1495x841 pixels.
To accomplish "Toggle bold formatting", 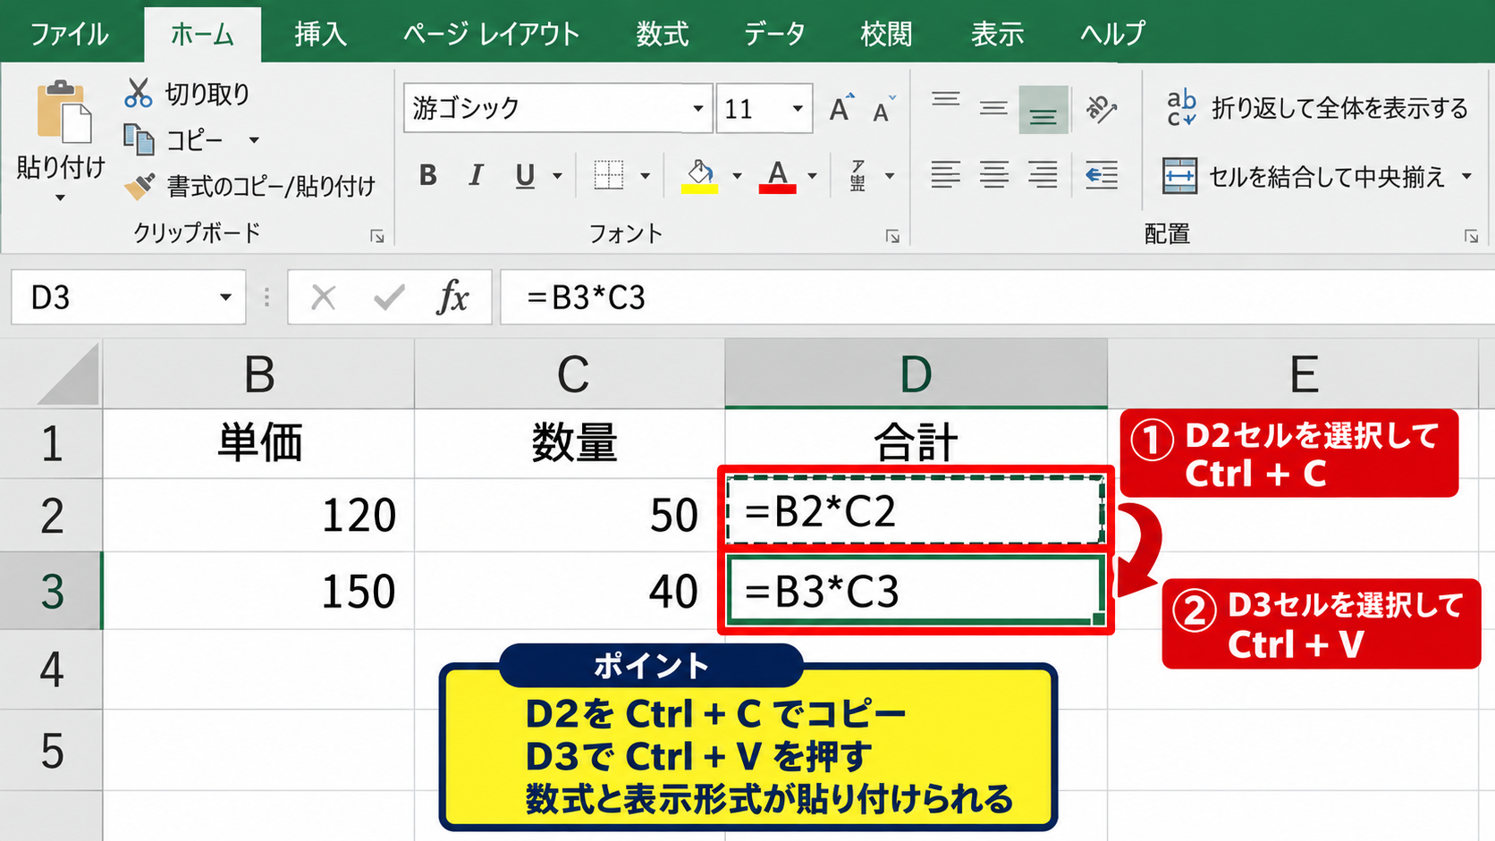I will point(428,175).
